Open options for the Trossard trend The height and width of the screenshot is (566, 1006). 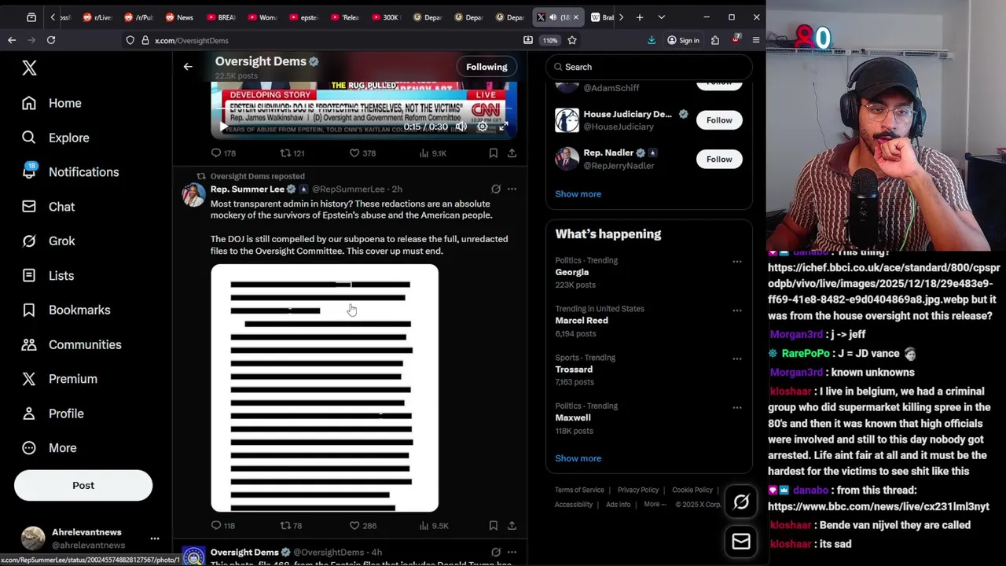736,359
